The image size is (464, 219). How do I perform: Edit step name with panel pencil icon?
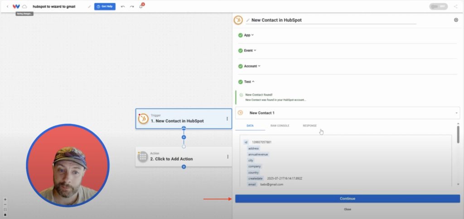[248, 20]
